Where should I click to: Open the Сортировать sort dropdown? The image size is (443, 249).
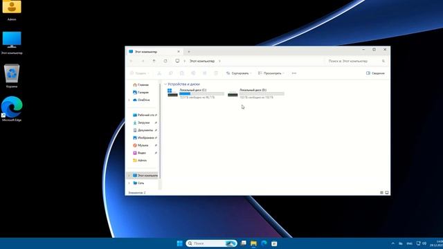239,73
